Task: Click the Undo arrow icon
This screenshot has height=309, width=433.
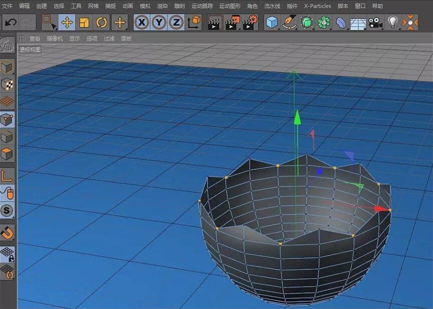Action: tap(11, 23)
